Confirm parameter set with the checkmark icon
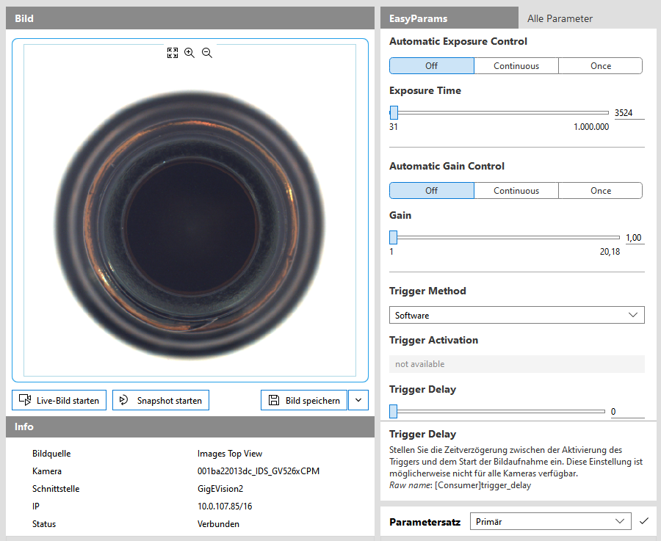 click(x=644, y=521)
